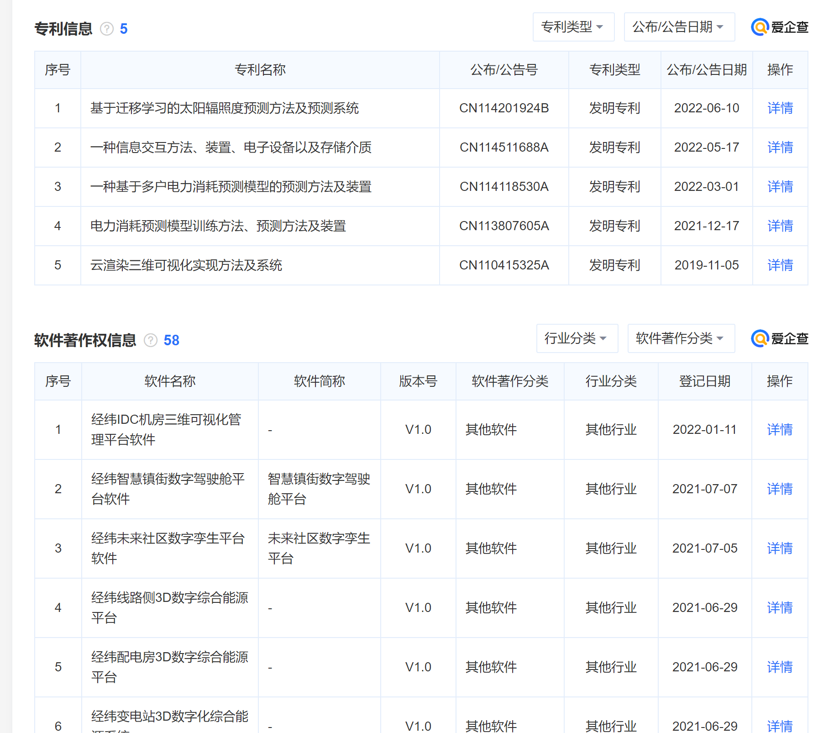Open 详情 for patent CN114511688A
818x733 pixels.
click(x=780, y=148)
